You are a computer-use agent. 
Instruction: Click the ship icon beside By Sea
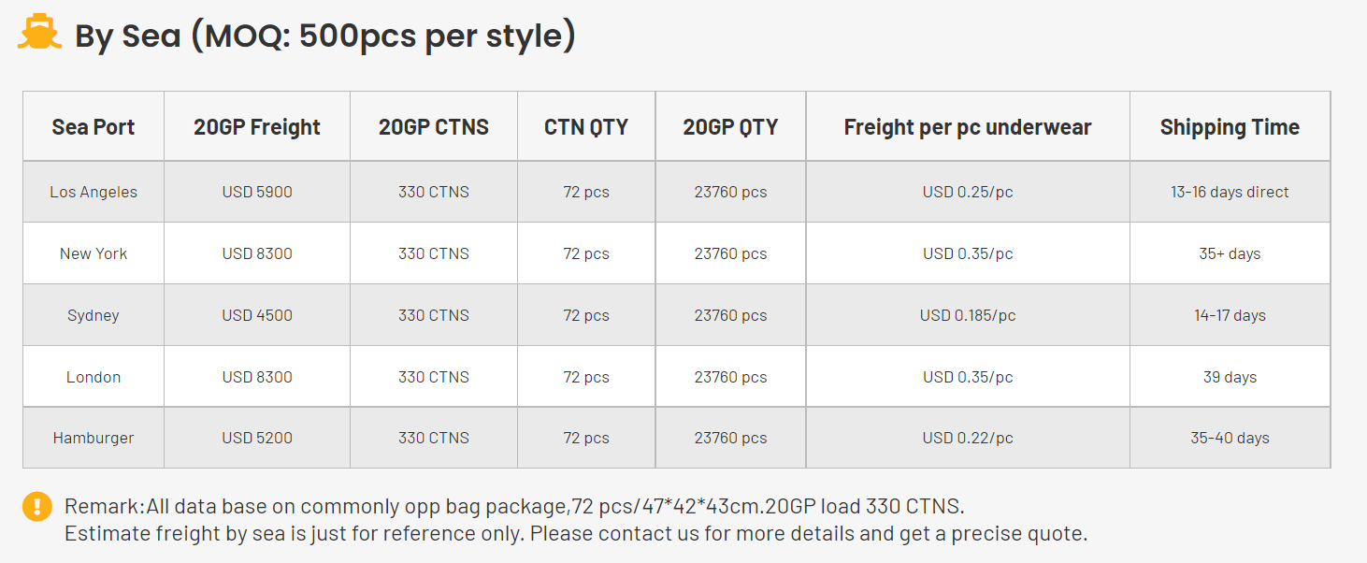pos(39,34)
